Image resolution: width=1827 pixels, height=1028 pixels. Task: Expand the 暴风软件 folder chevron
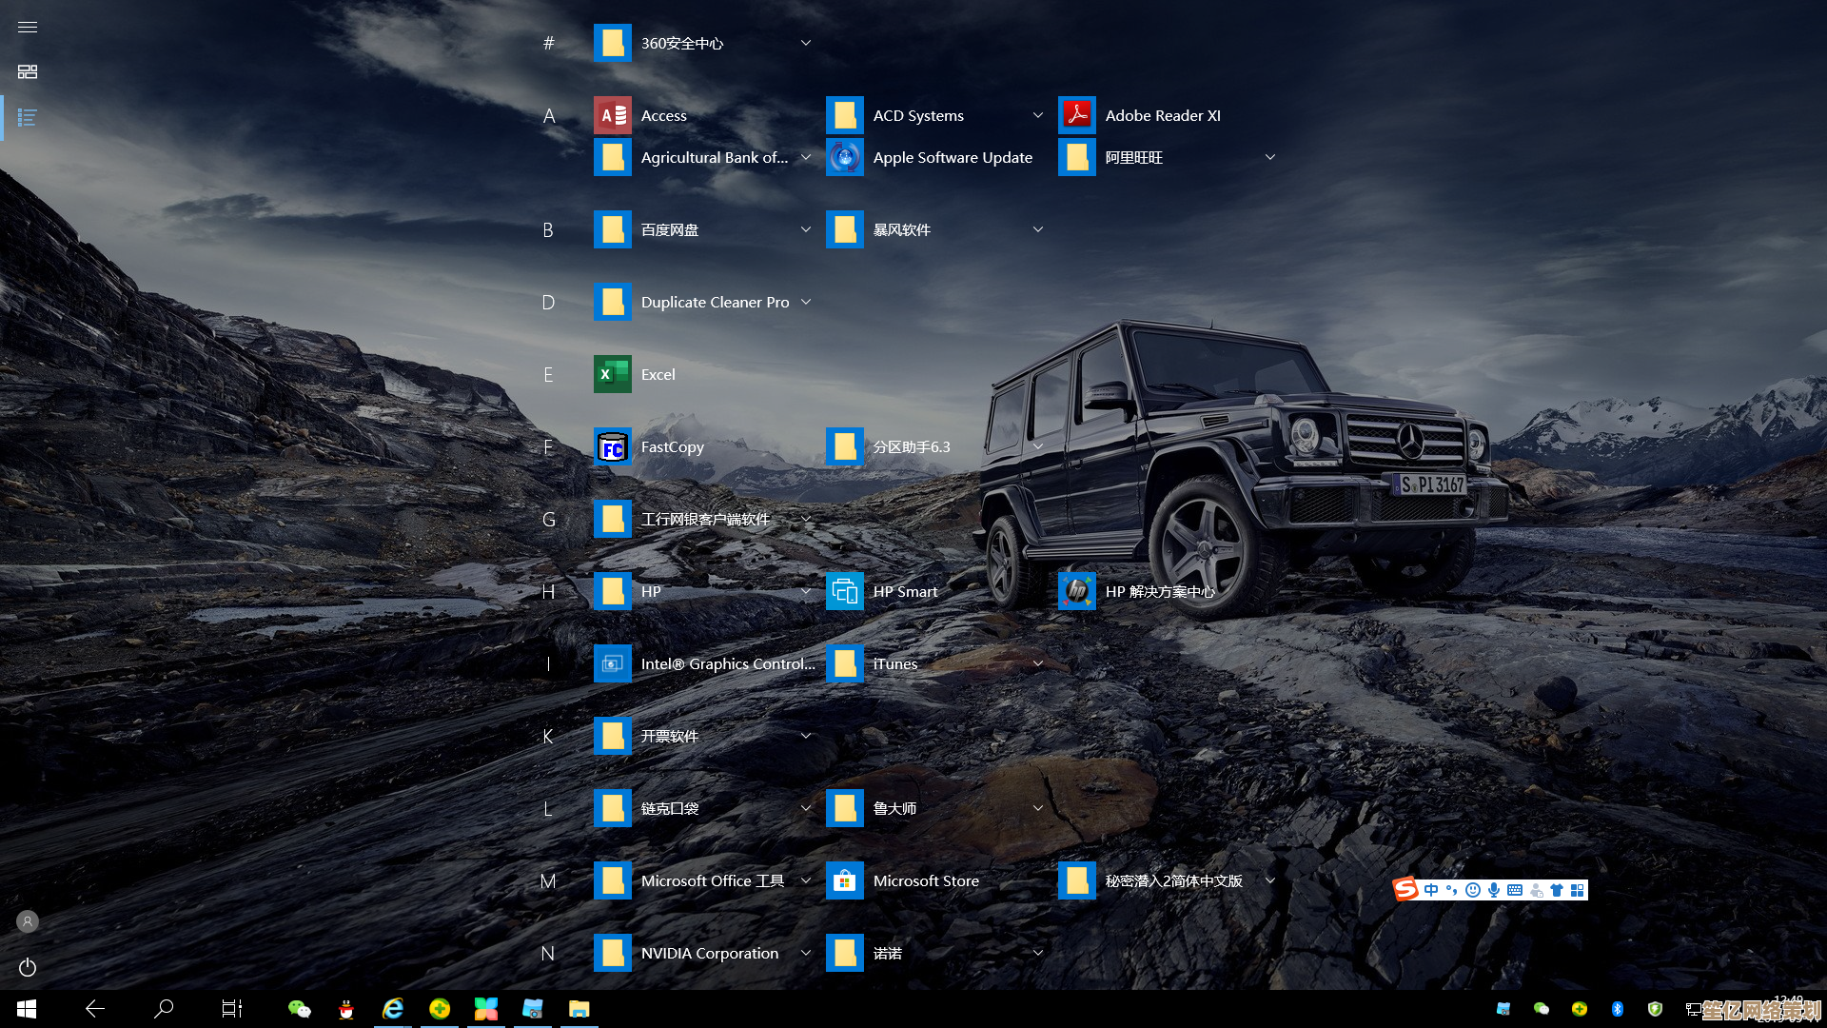[x=1038, y=229]
